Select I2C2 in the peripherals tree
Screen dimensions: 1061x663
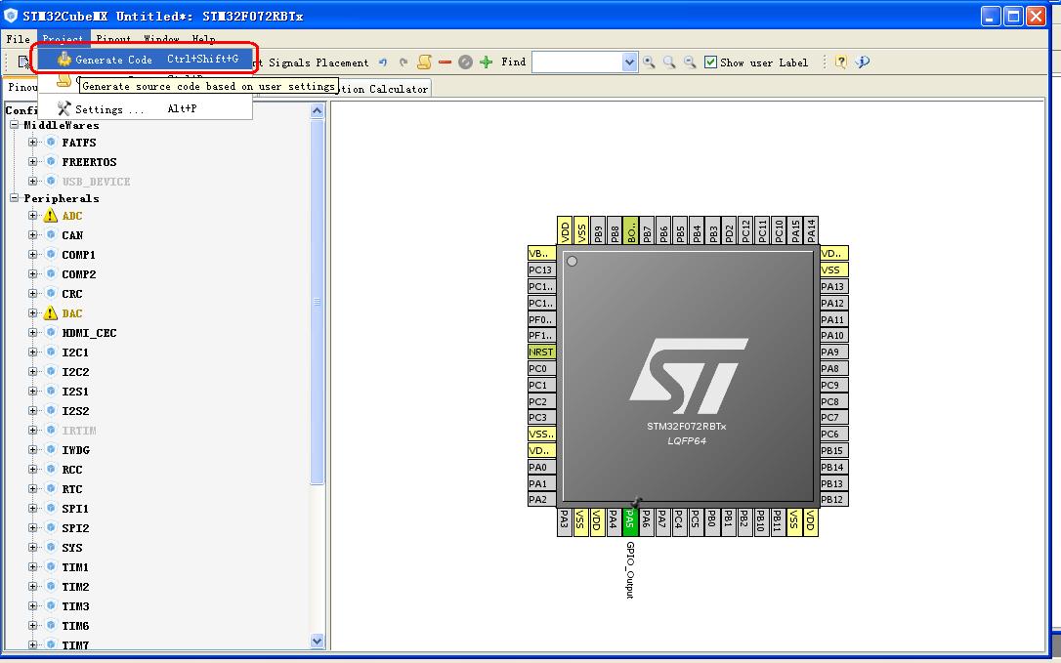tap(75, 372)
